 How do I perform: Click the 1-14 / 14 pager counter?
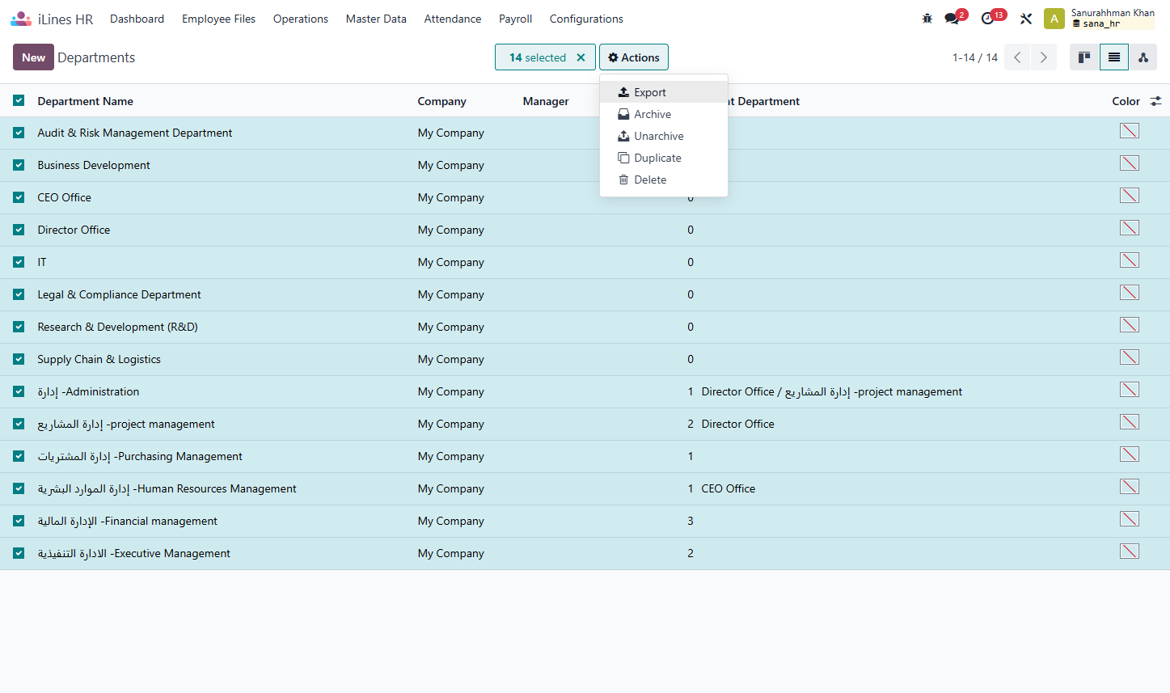974,57
